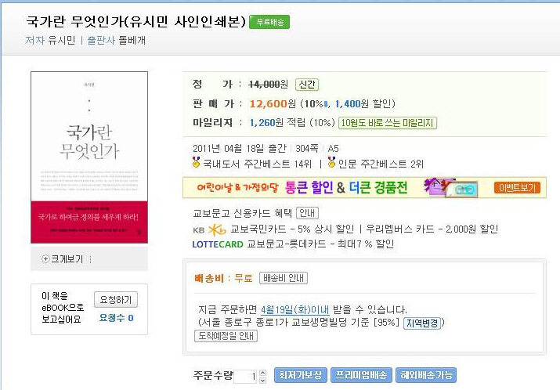Increase order quantity with up arrow

263,373
